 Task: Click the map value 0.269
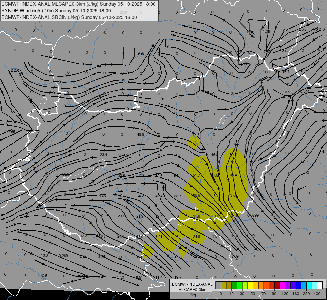click(63, 256)
